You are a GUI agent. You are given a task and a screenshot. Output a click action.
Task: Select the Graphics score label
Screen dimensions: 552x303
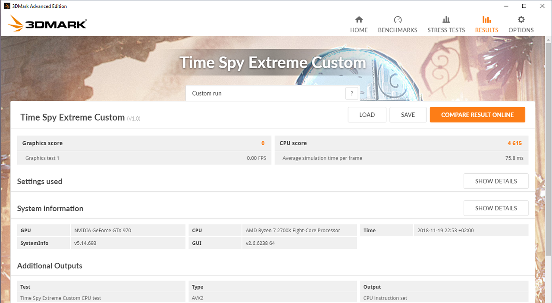42,143
